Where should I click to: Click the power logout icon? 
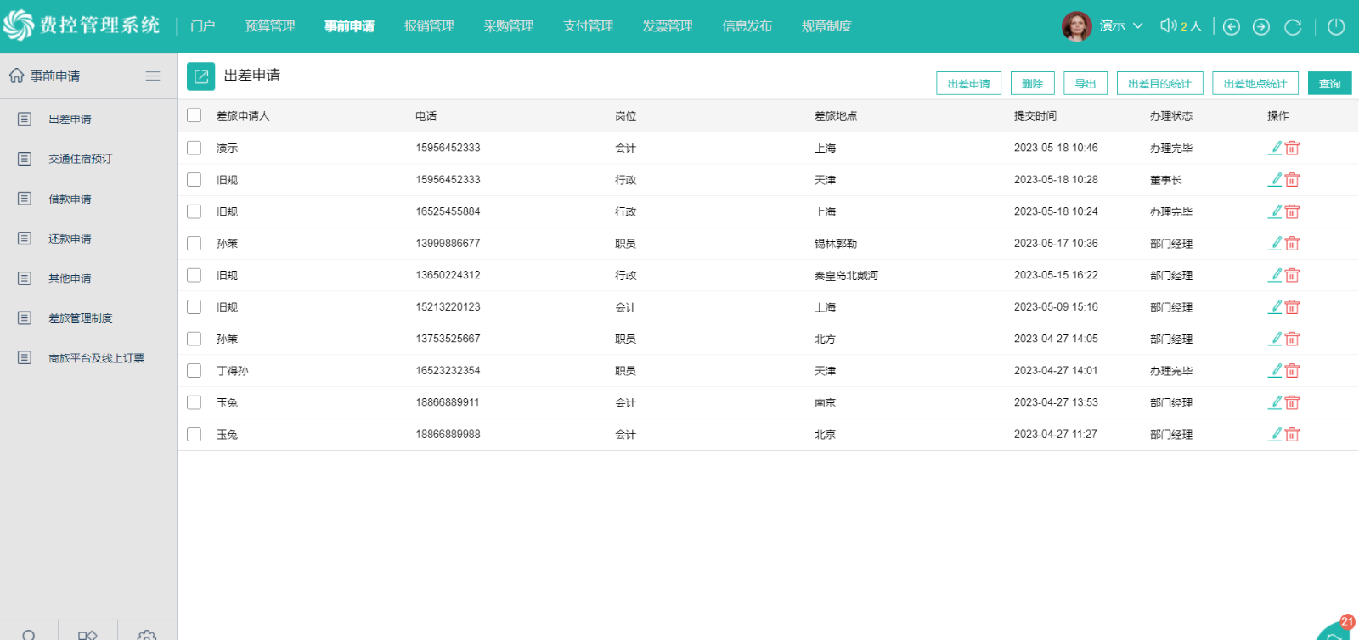[x=1336, y=27]
